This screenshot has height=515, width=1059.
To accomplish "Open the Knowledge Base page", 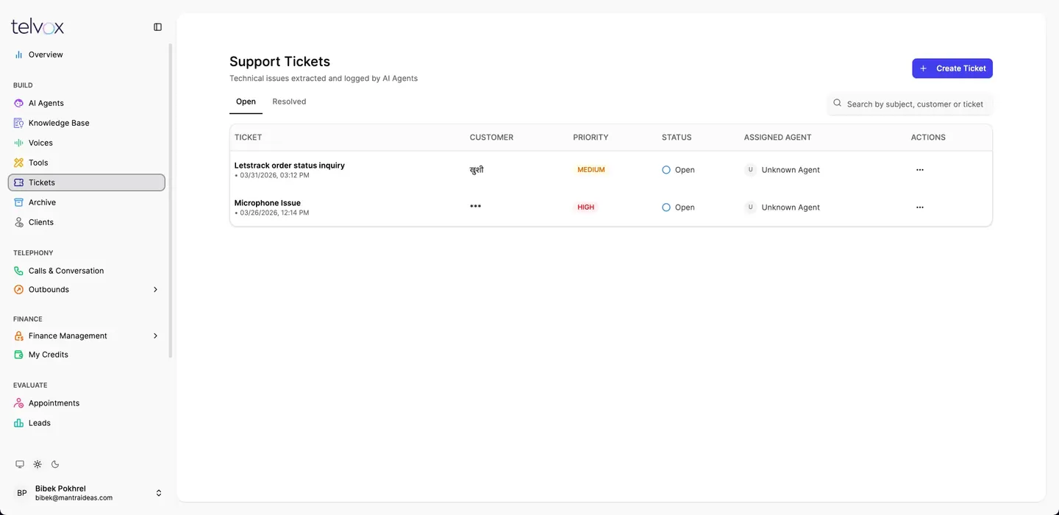I will pos(87,123).
